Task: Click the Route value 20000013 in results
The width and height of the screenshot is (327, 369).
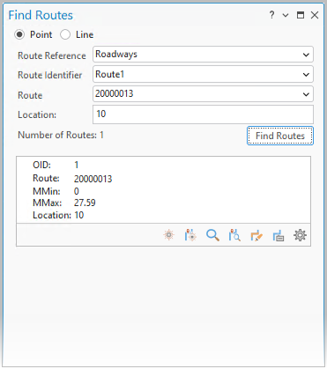Action: [93, 179]
